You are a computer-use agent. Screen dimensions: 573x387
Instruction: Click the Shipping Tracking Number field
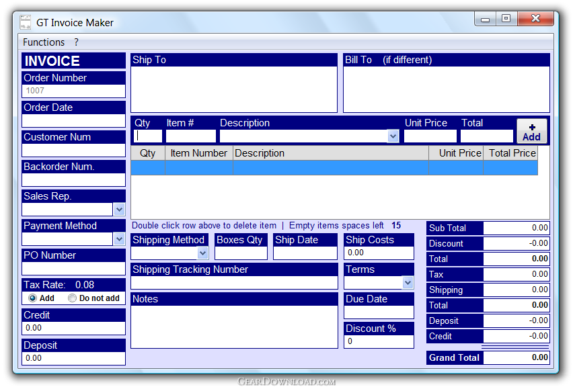coord(234,283)
